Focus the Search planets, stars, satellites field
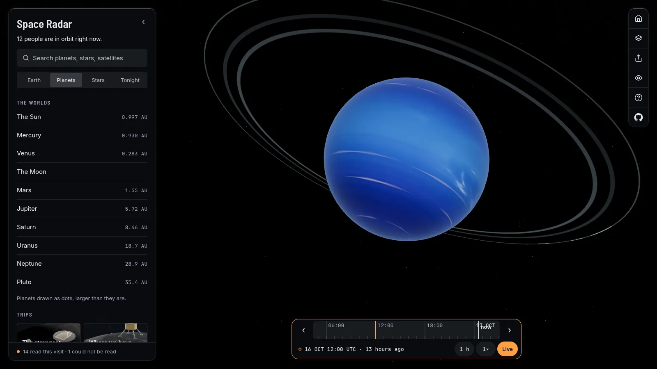This screenshot has width=657, height=369. (x=82, y=58)
